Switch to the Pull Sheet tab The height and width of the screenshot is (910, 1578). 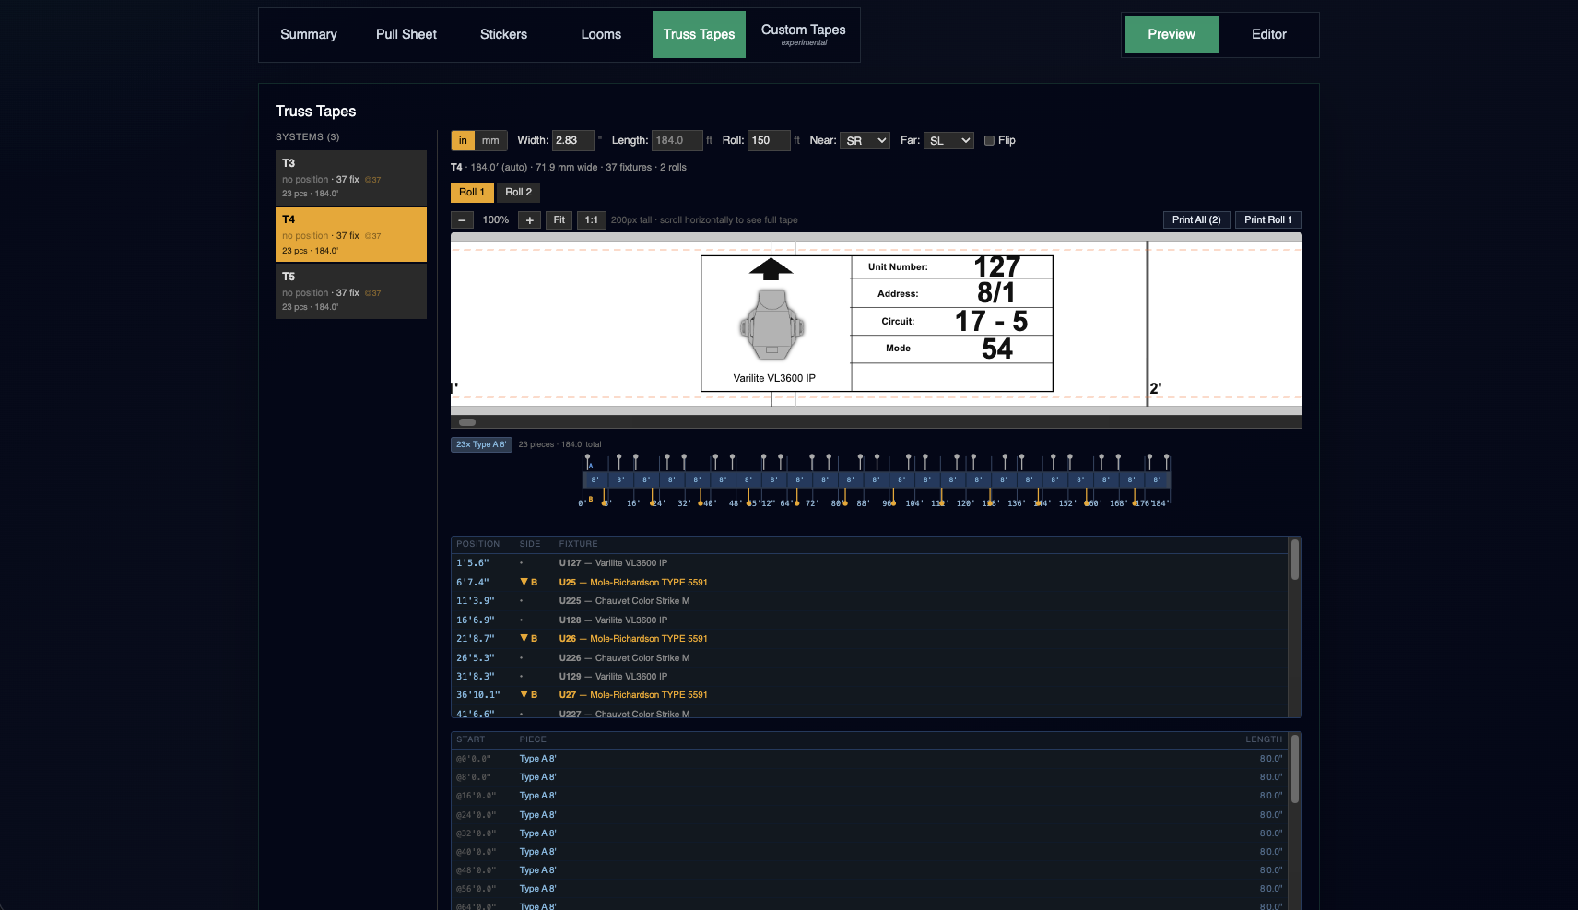406,34
